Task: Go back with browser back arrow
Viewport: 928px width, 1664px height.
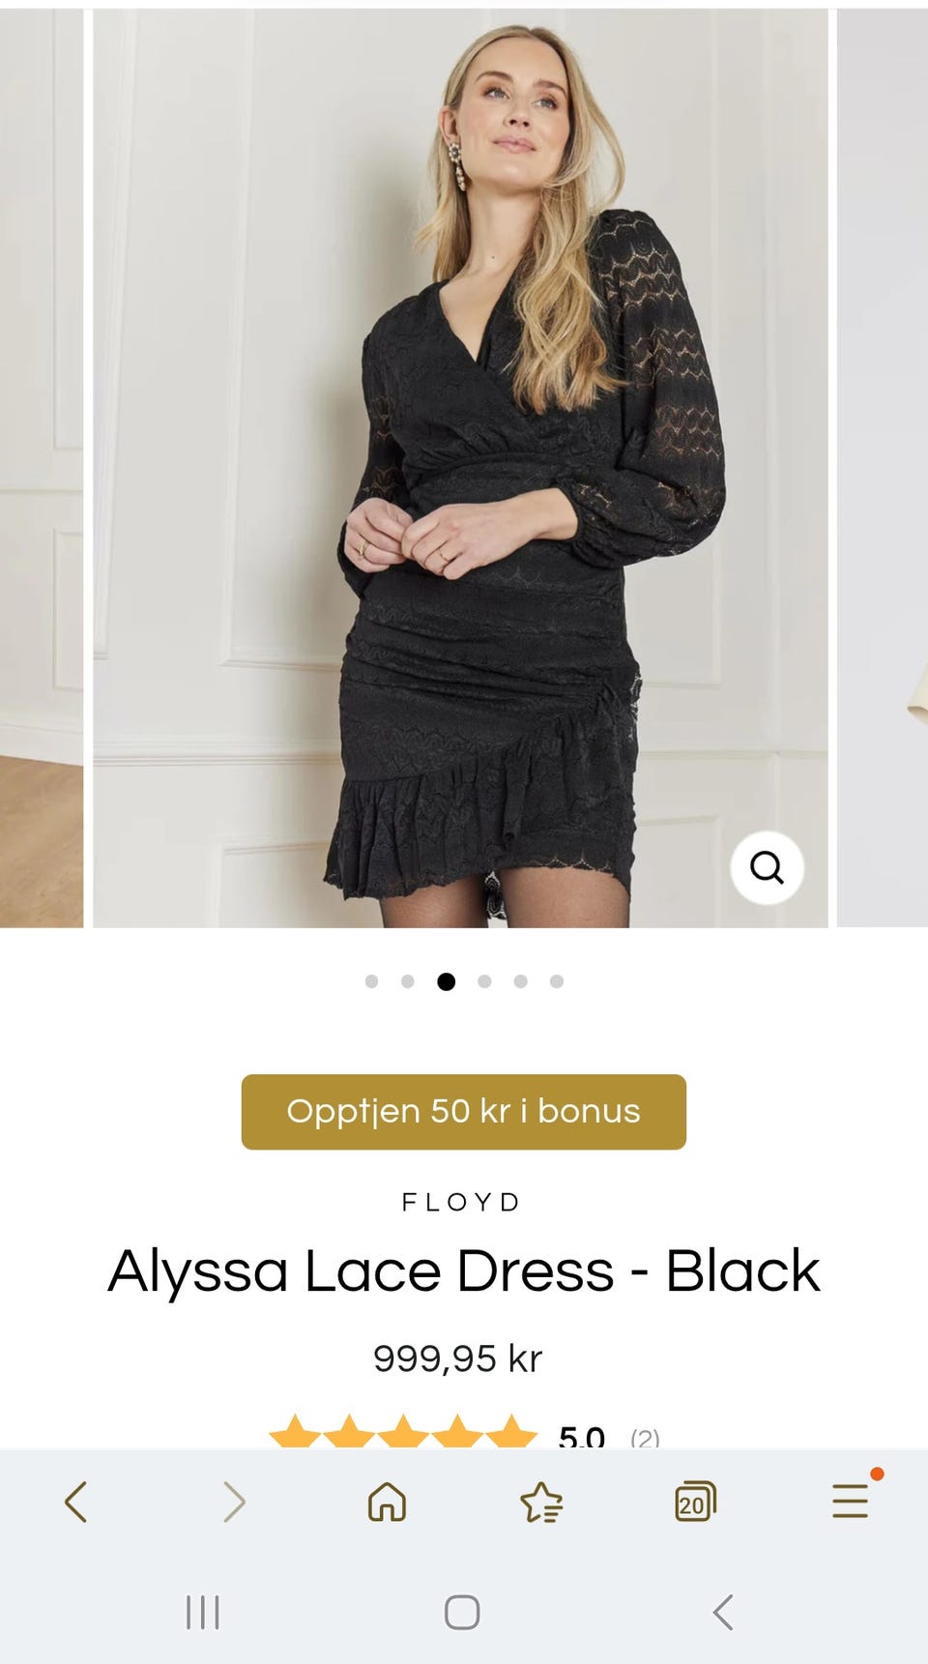Action: pos(76,1502)
